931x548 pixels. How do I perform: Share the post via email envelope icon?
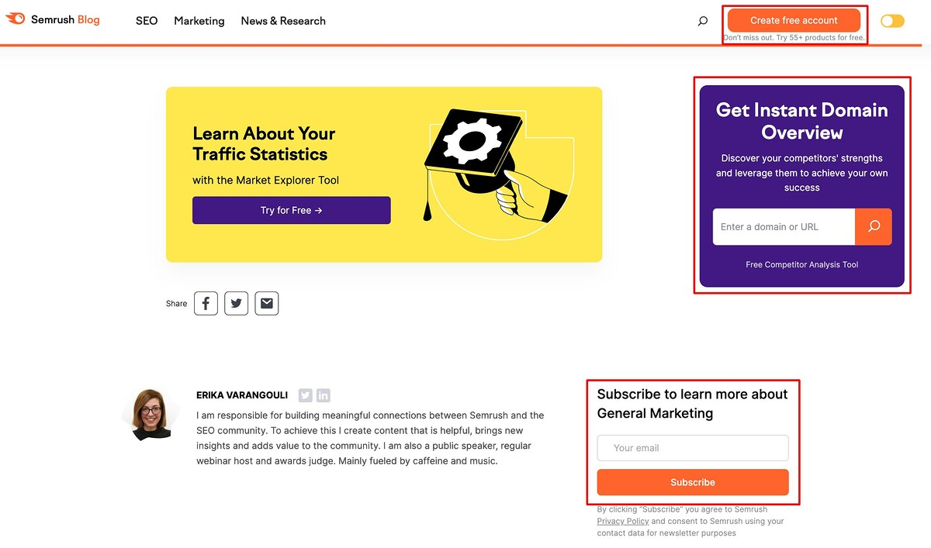(266, 304)
